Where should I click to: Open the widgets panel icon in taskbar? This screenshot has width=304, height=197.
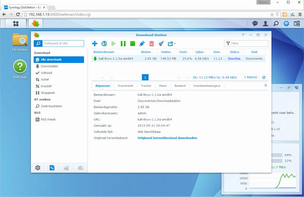[297, 23]
